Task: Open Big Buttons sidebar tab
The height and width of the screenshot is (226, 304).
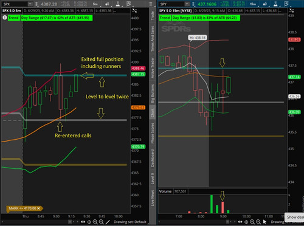Action: pyautogui.click(x=152, y=93)
